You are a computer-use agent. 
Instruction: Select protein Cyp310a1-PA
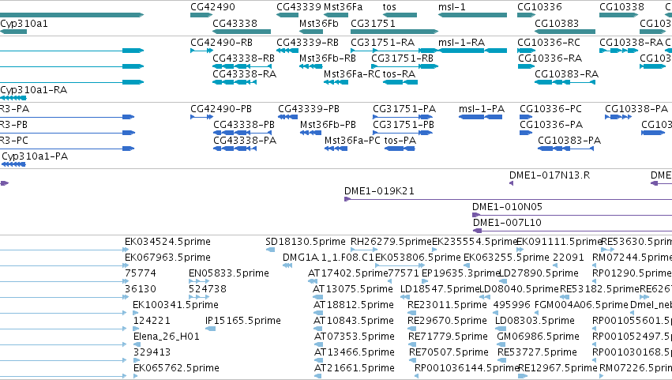pos(35,156)
